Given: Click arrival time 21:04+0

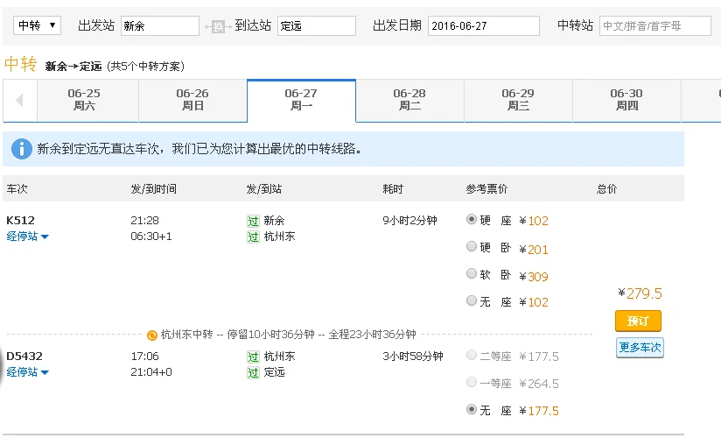Looking at the screenshot, I should [151, 371].
